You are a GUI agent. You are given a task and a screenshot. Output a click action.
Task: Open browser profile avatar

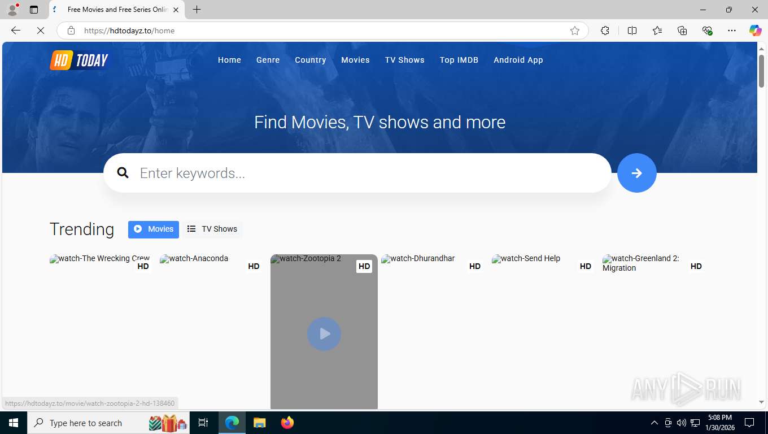(x=12, y=10)
